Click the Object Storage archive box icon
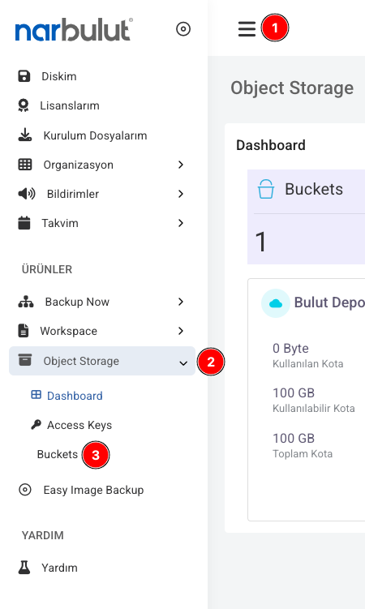The image size is (365, 609). point(25,360)
